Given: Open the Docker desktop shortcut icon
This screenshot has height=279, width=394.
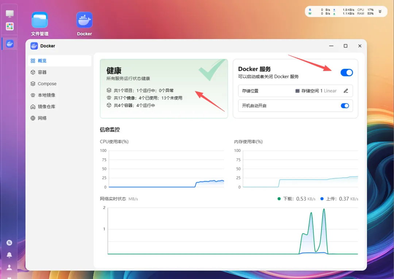Looking at the screenshot, I should [x=84, y=20].
